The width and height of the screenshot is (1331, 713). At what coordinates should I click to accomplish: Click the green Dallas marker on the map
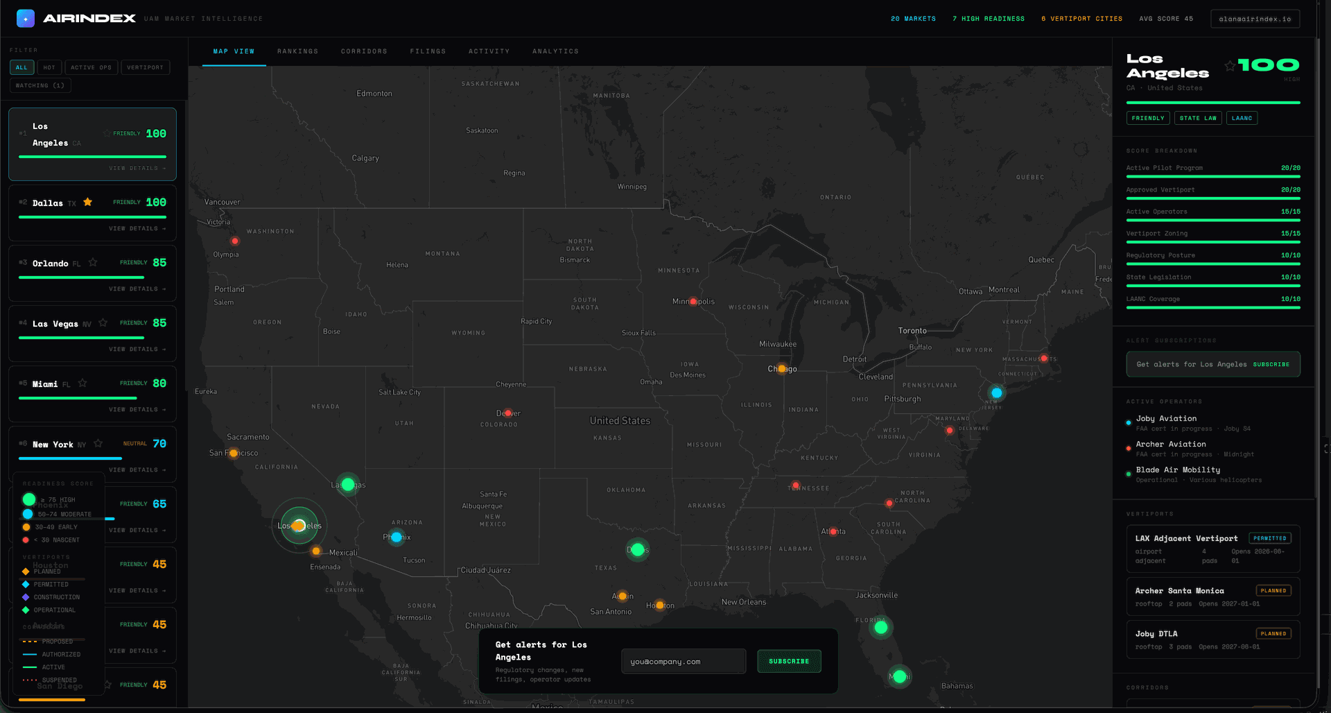(x=637, y=549)
